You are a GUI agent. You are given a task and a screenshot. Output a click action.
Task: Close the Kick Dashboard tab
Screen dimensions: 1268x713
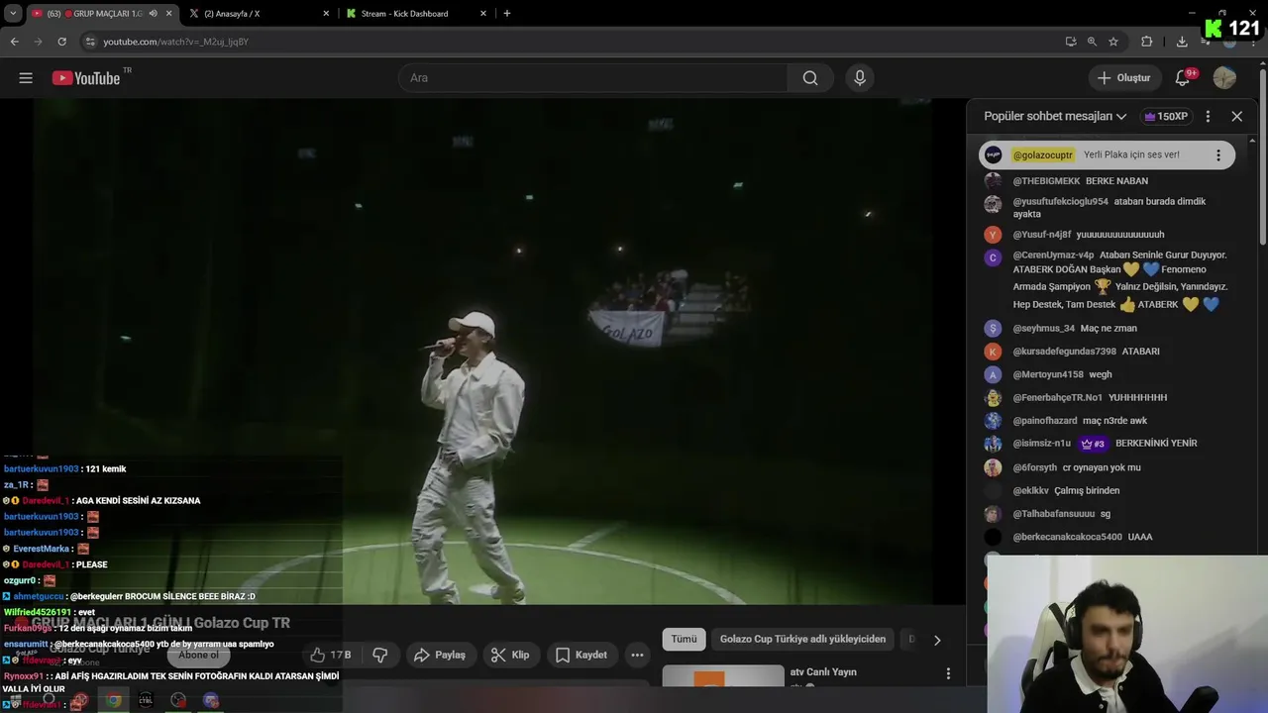[x=483, y=14]
